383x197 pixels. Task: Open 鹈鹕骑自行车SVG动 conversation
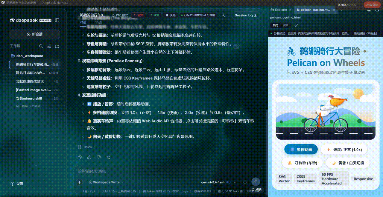[x=35, y=64]
